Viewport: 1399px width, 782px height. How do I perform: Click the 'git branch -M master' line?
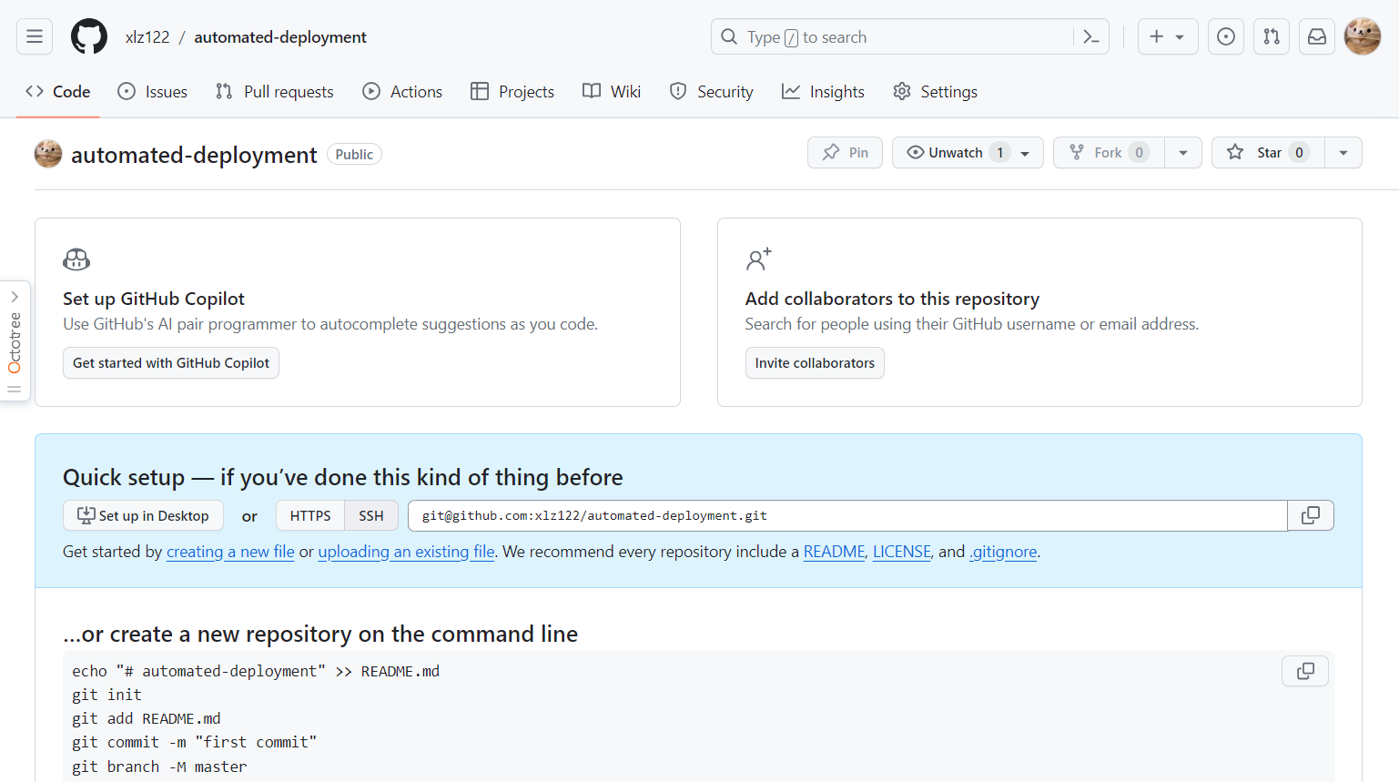159,767
